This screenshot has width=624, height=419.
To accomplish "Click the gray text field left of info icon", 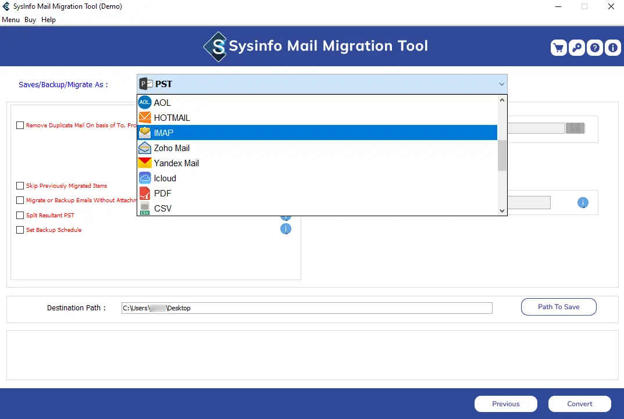I will tap(529, 202).
